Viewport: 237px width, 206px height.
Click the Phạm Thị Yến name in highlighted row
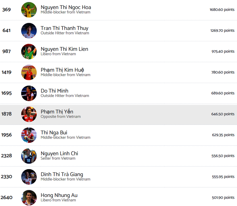coord(57,112)
